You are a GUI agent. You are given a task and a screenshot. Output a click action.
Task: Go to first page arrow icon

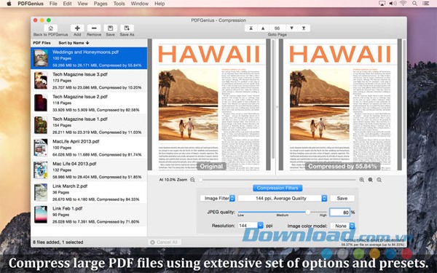[251, 28]
